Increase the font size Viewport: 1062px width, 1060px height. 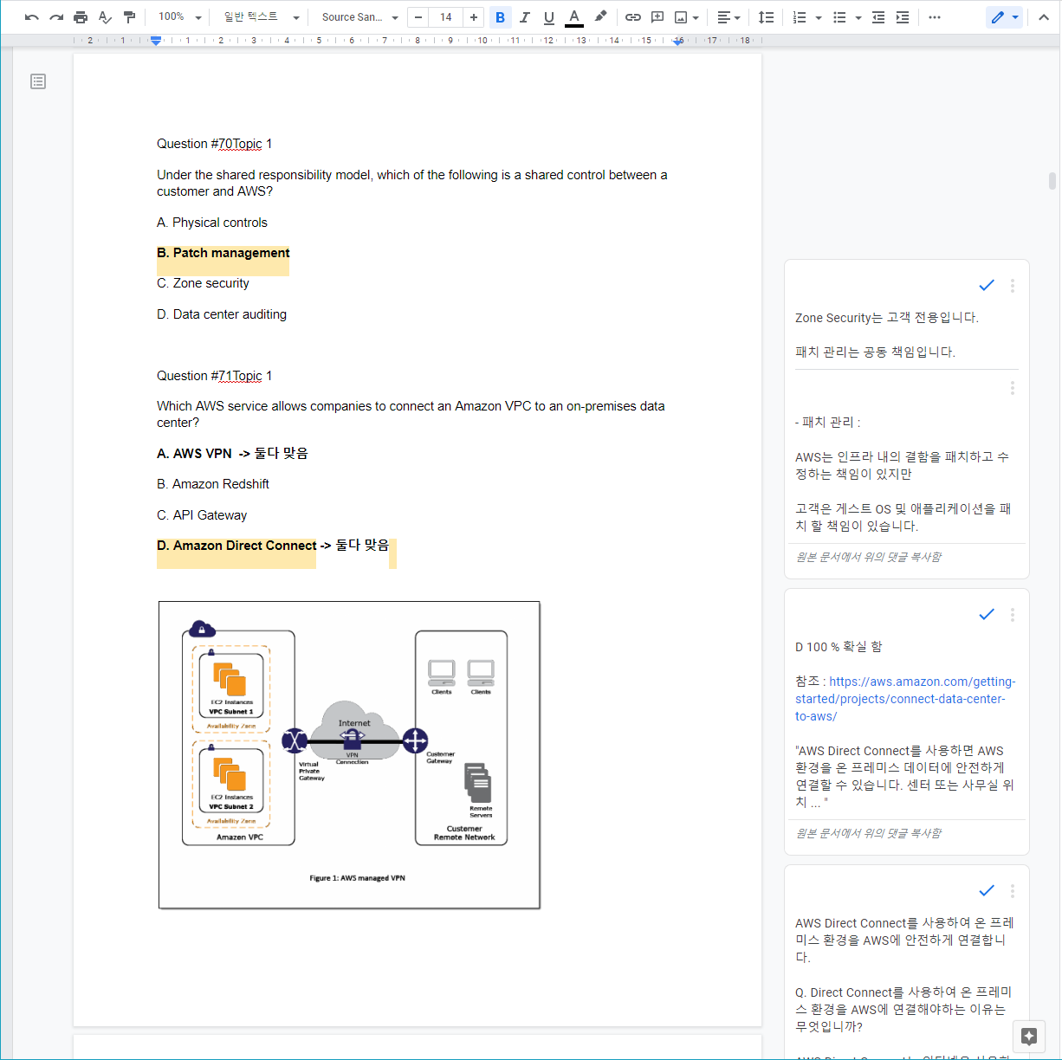tap(473, 17)
